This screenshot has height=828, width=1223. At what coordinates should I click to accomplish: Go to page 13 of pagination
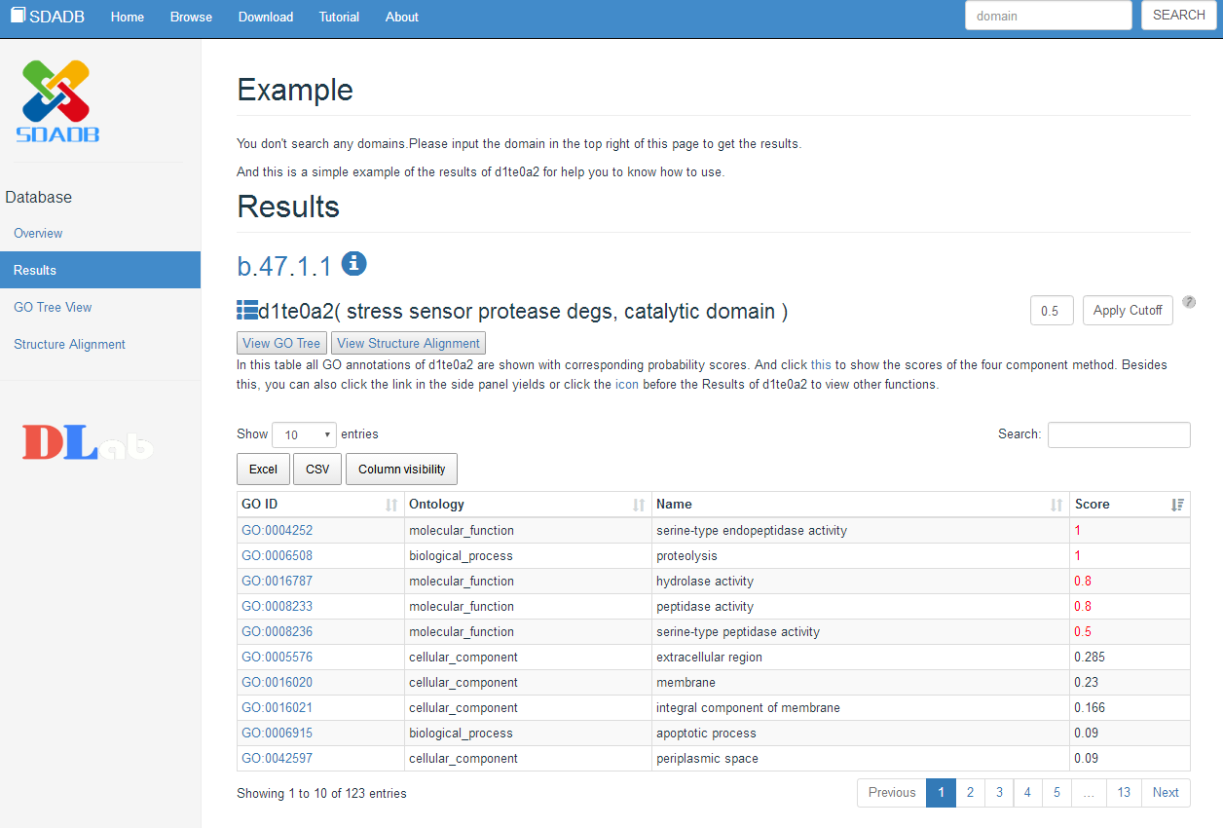click(x=1124, y=793)
